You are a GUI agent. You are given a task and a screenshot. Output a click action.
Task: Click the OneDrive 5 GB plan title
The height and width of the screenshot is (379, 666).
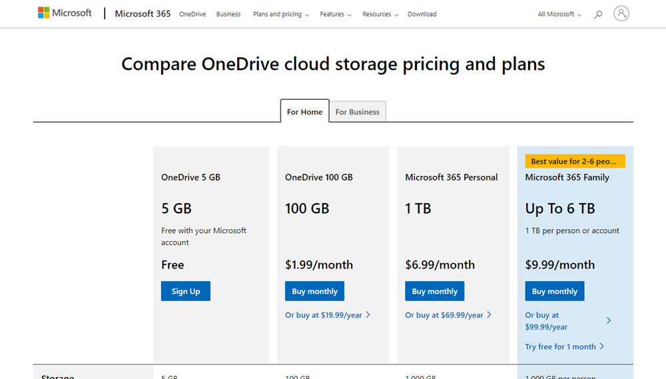coord(190,177)
